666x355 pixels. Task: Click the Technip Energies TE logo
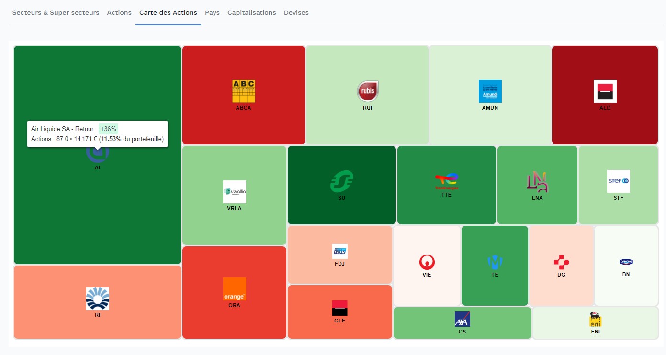tap(495, 262)
